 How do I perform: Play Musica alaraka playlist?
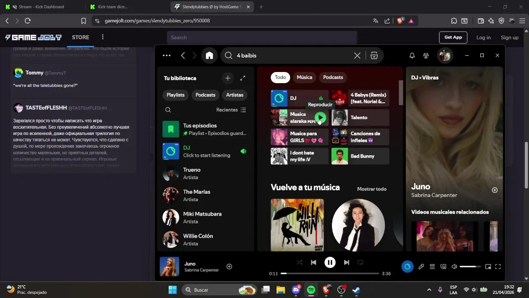320,118
